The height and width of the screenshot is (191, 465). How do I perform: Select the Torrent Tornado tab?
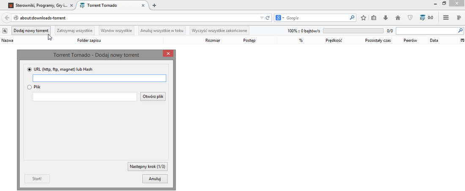pos(112,5)
